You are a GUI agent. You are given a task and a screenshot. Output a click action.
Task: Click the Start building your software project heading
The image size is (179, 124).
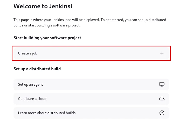pyautogui.click(x=47, y=38)
